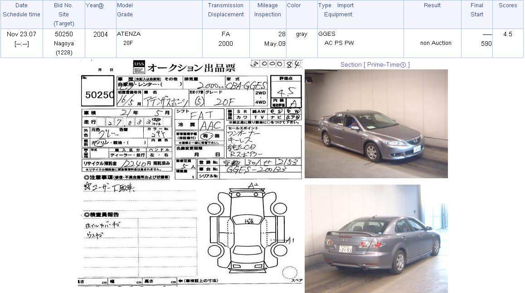This screenshot has width=525, height=293.
Task: Click the GGES type value
Action: (x=327, y=34)
